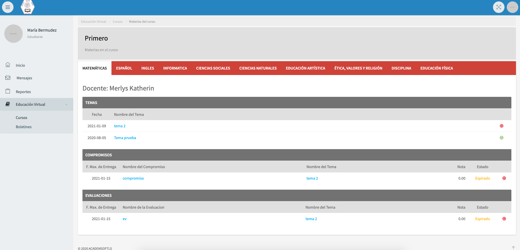Viewport: 520px width, 250px height.
Task: Open the hamburger menu button
Action: click(8, 7)
